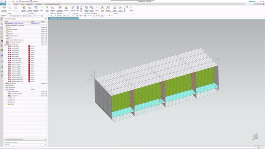Open the File tab
This screenshot has height=149, width=265.
(x=3, y=4)
